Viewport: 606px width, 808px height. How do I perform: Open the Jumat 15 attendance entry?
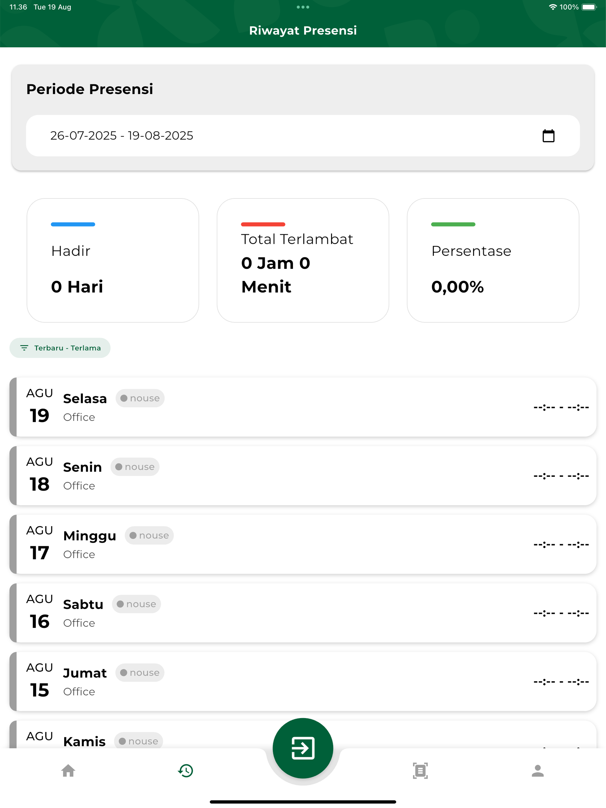[303, 682]
